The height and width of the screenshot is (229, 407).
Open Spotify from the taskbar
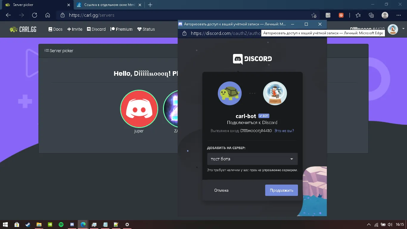[x=61, y=225]
